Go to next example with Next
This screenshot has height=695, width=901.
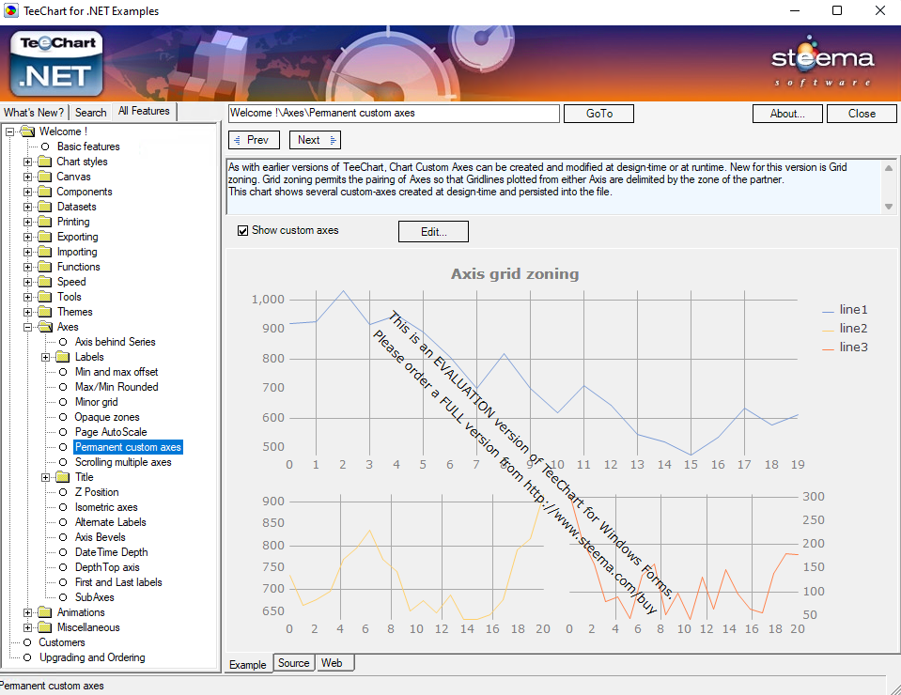[x=316, y=140]
